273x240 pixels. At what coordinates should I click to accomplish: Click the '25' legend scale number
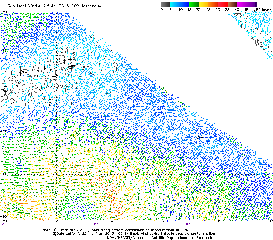tap(208, 10)
